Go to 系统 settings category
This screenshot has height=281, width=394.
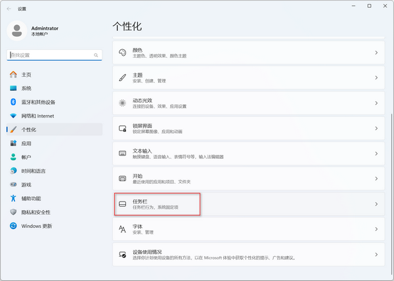pyautogui.click(x=55, y=88)
